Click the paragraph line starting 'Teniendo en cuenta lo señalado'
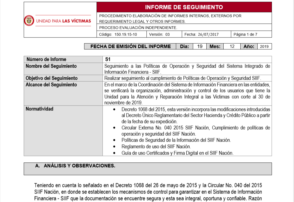294x202 pixels. pyautogui.click(x=148, y=185)
